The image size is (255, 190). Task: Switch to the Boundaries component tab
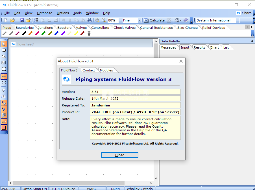[x=25, y=28]
